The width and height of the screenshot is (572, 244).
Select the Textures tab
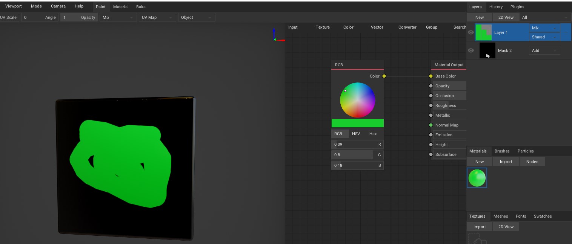(x=477, y=216)
